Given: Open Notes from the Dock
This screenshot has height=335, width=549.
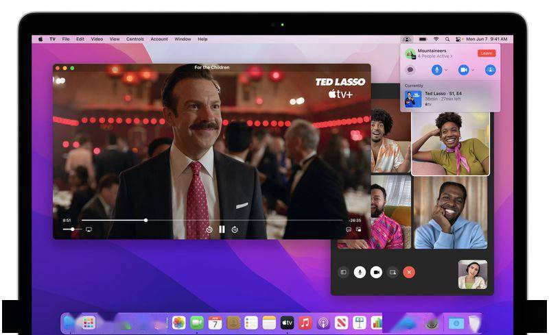Looking at the screenshot, I should click(x=269, y=323).
